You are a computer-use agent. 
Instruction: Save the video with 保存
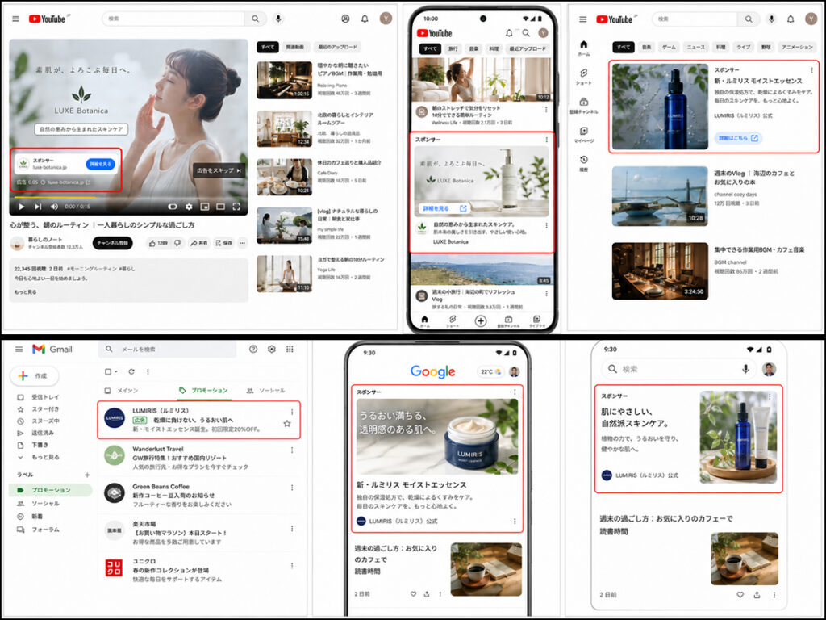point(224,243)
